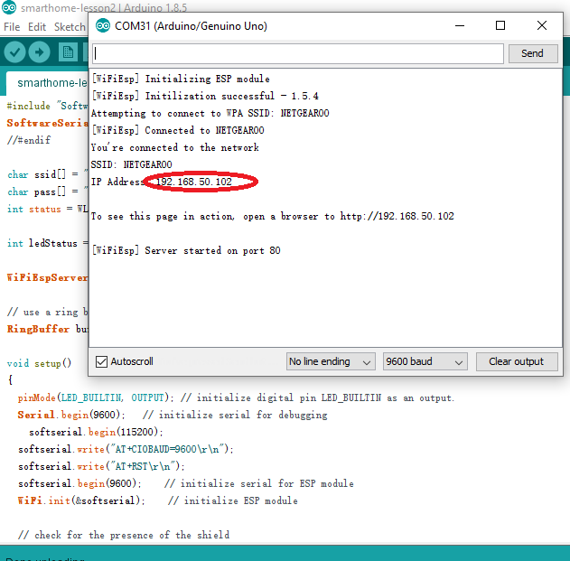570x561 pixels.
Task: Click the Clear output button
Action: point(517,361)
